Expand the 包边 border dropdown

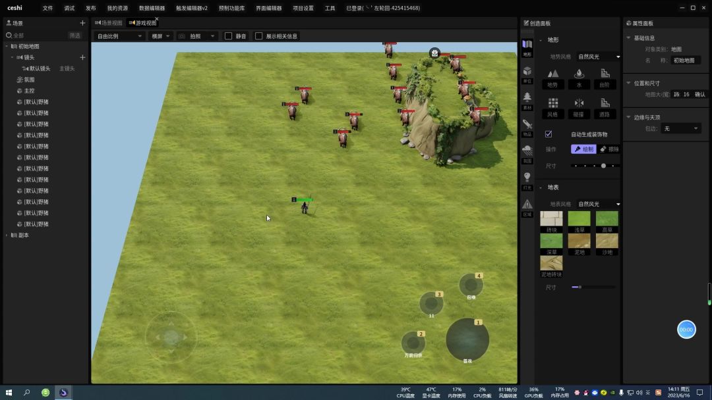coord(680,129)
